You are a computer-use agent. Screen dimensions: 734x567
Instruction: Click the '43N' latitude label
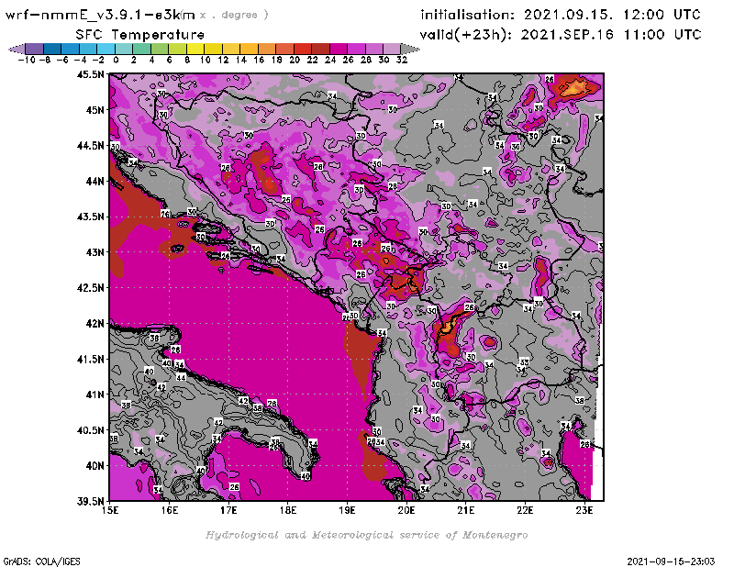click(95, 252)
